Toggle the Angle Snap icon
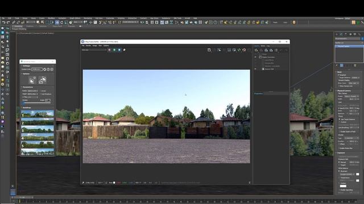The image size is (364, 204). [x=105, y=23]
